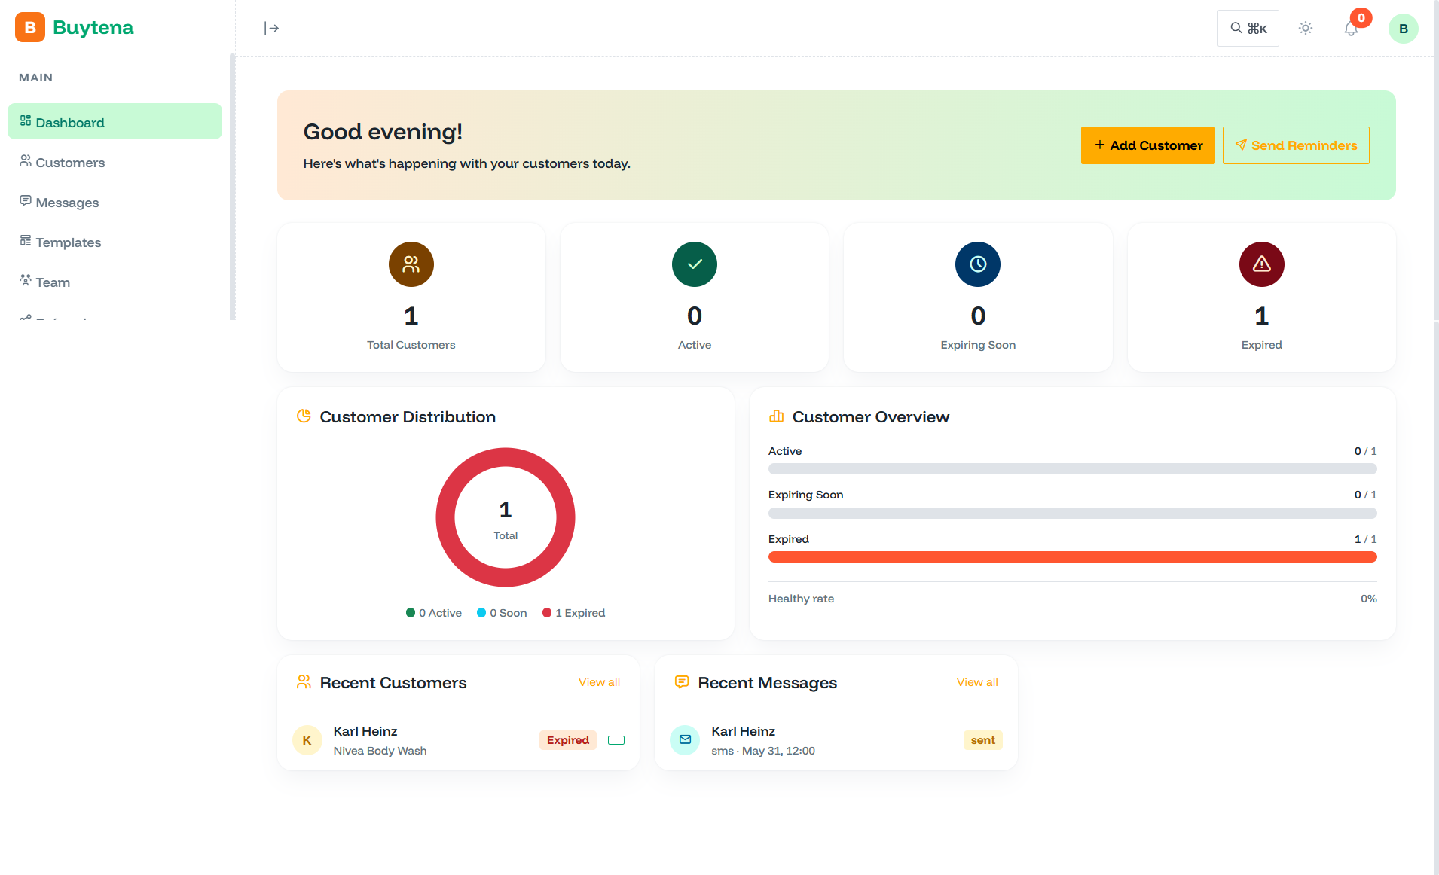1439x875 pixels.
Task: Click the Total Customers brown people icon
Action: click(411, 264)
